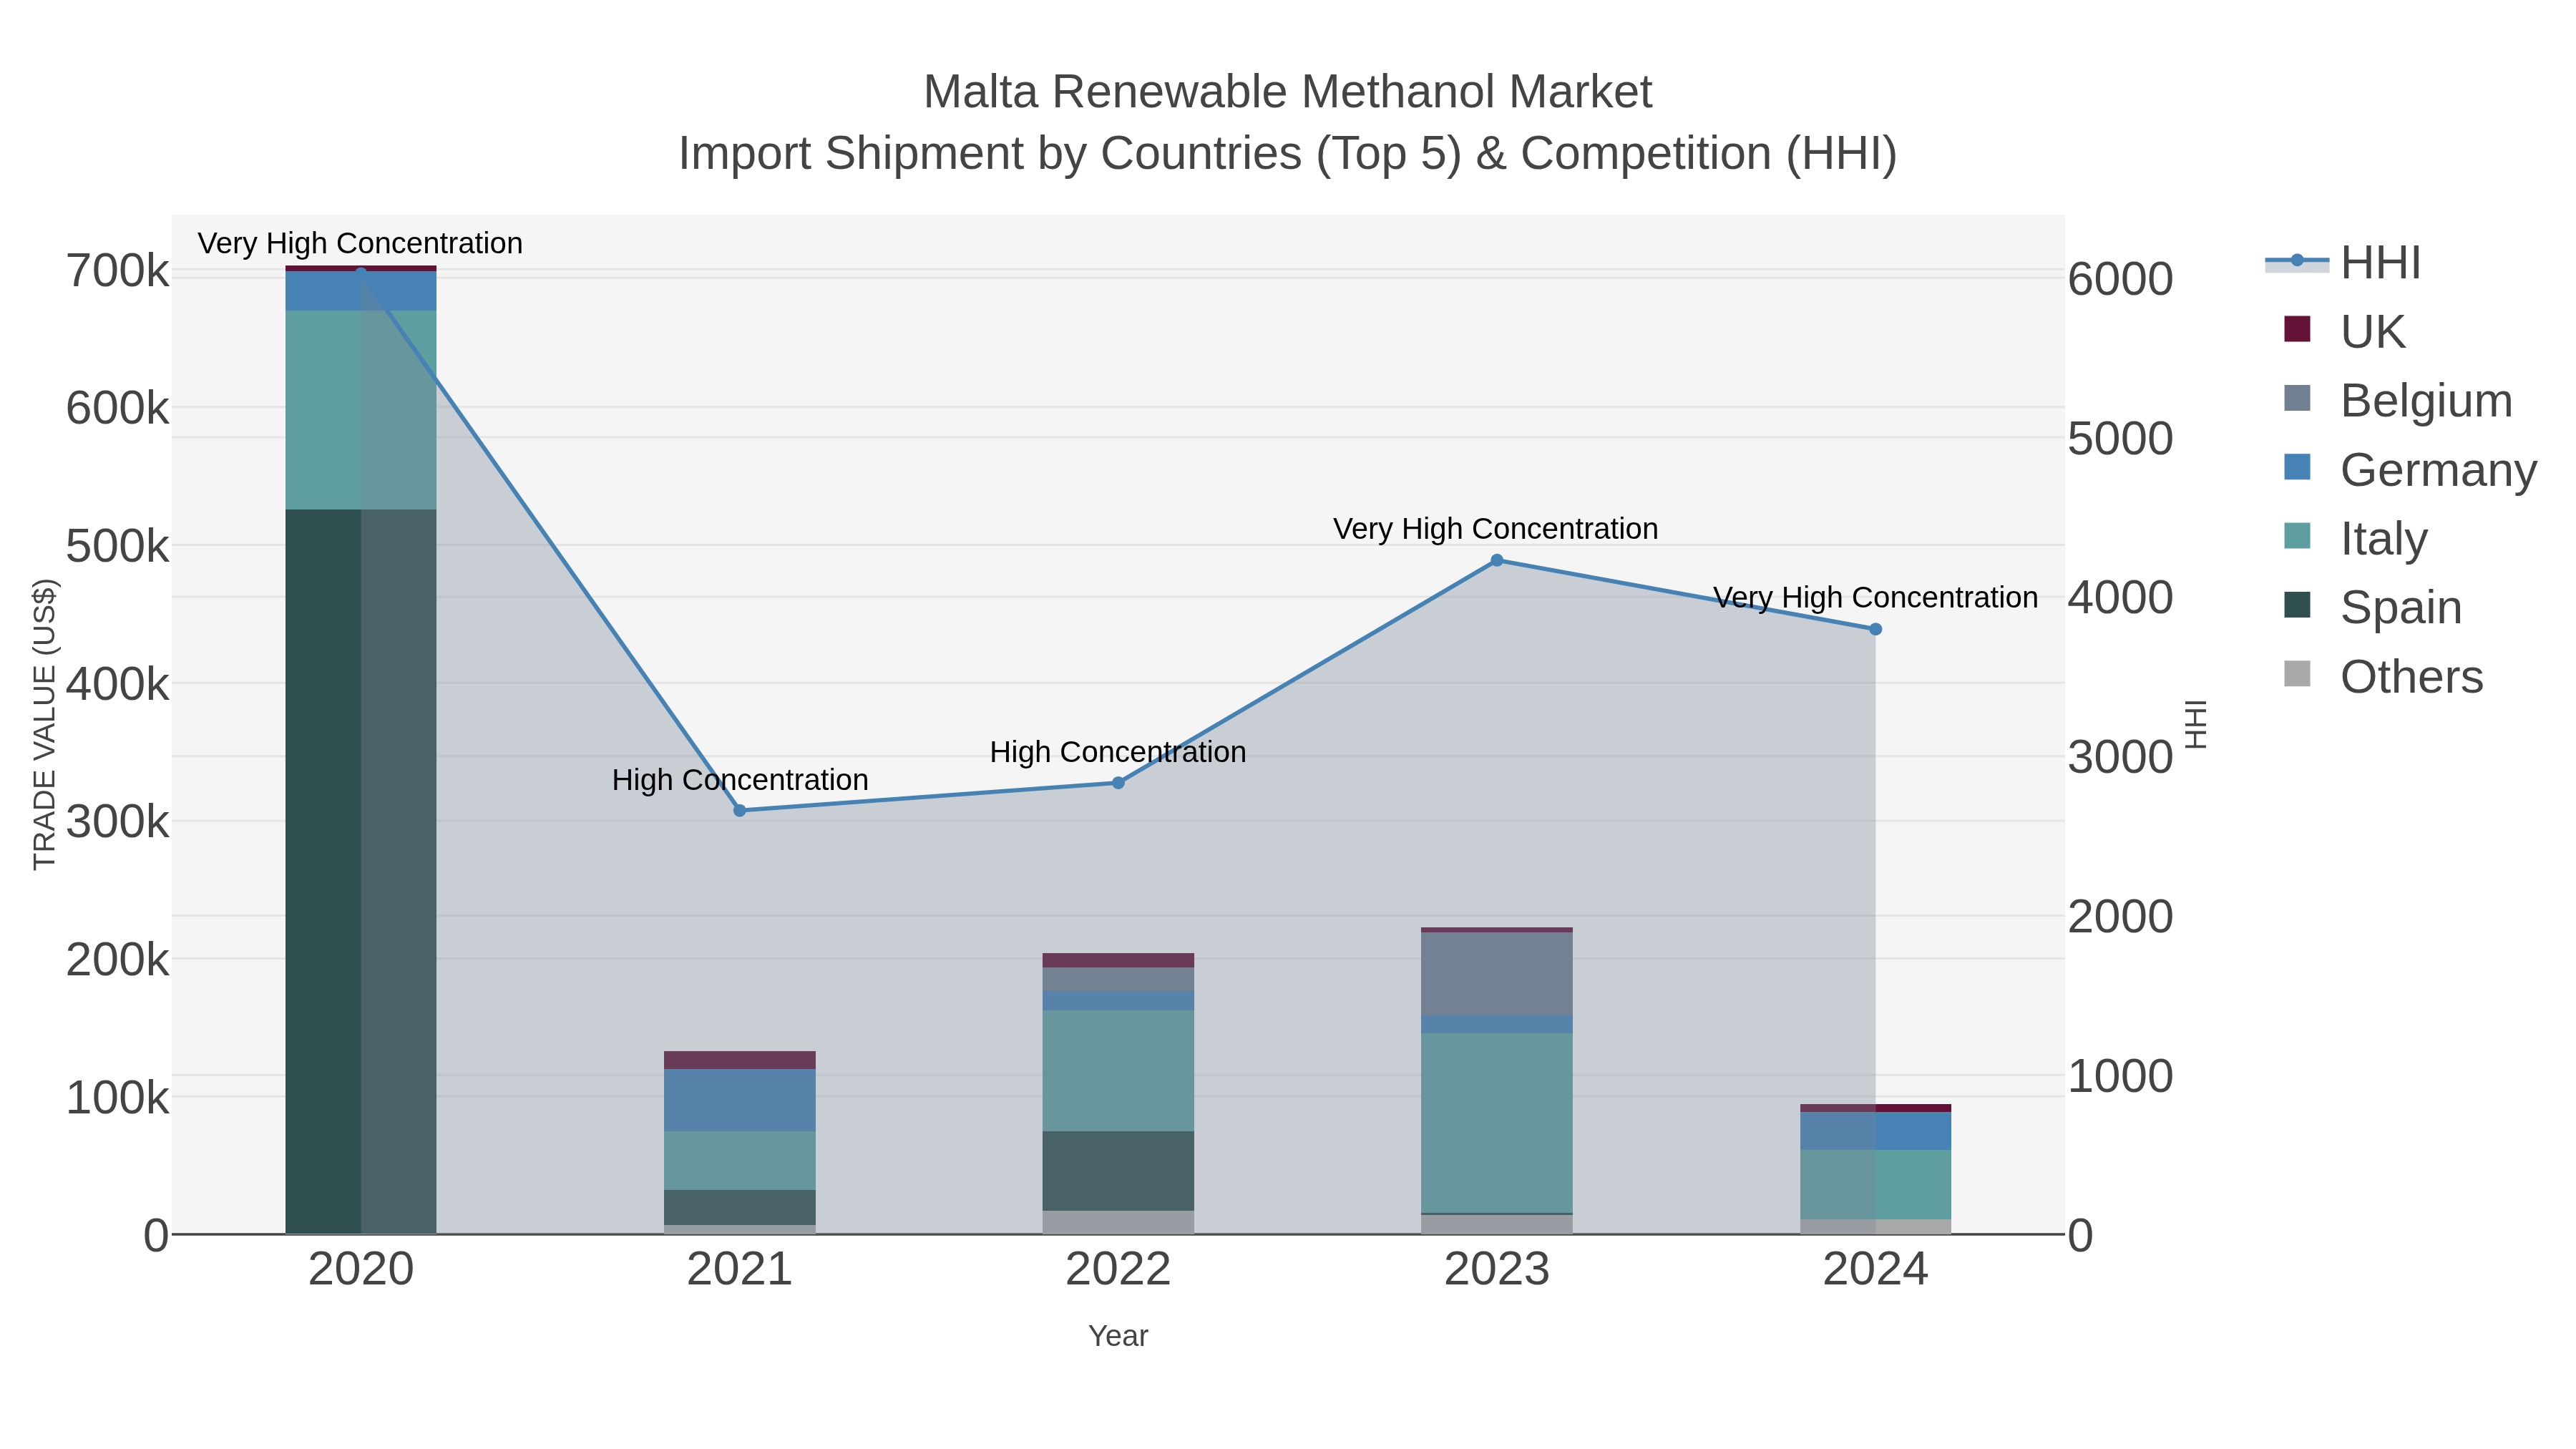Click the HHI line marker icon in legend
This screenshot has width=2576, height=1449.
(2296, 261)
